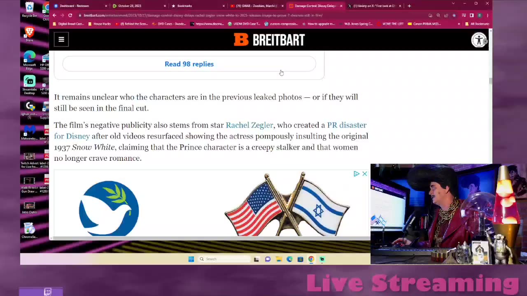The width and height of the screenshot is (527, 296).
Task: Open the USDM DVD Case bookmark
Action: coord(244,24)
